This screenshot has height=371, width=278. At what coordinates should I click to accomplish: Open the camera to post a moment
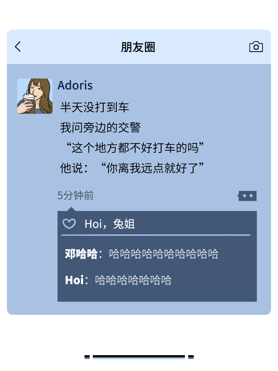[256, 47]
